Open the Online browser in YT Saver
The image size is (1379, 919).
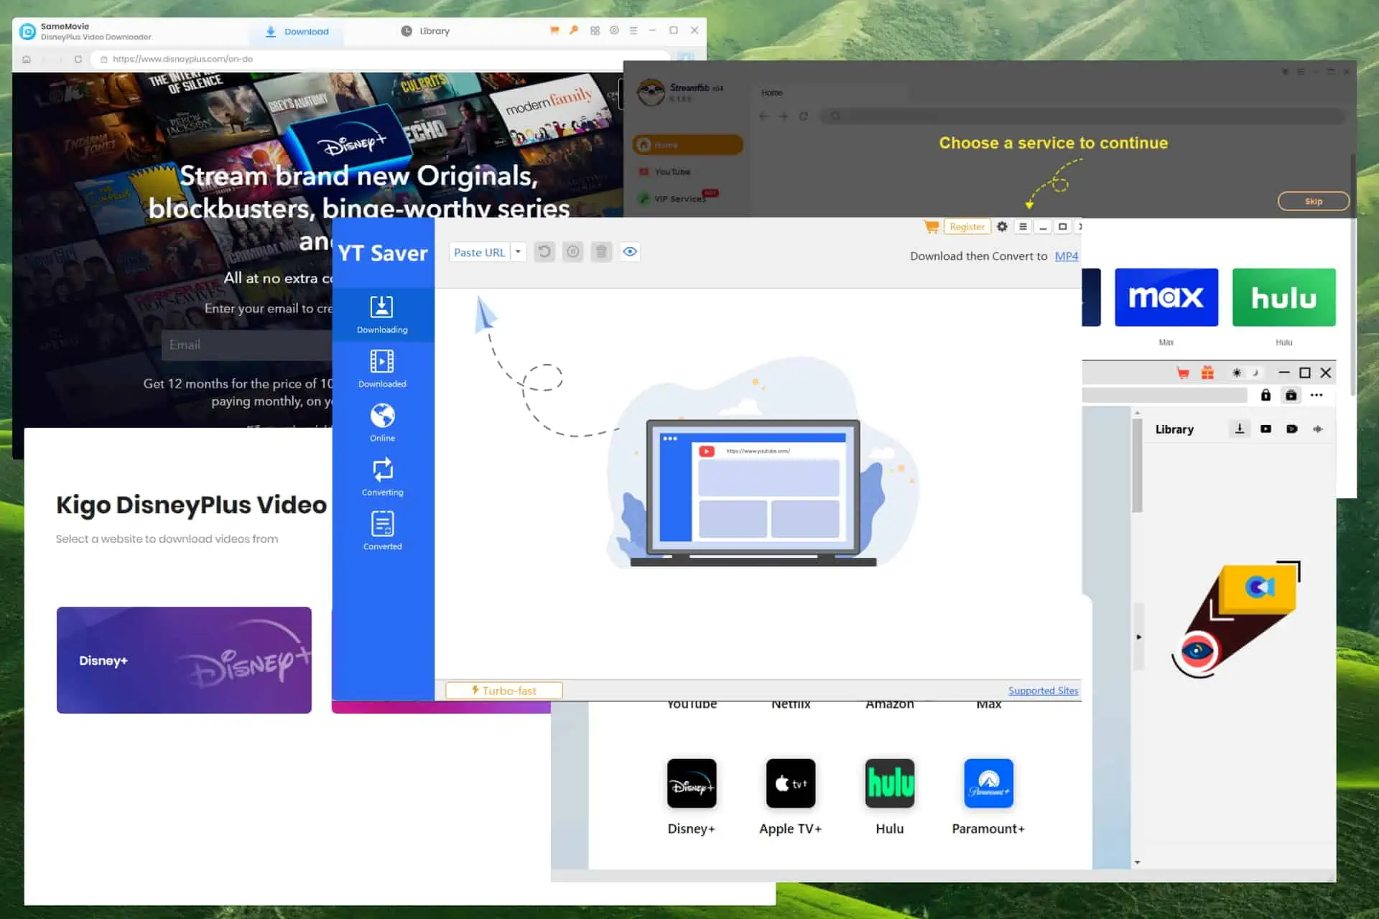coord(382,423)
